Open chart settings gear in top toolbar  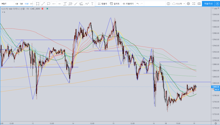(x=188, y=4)
